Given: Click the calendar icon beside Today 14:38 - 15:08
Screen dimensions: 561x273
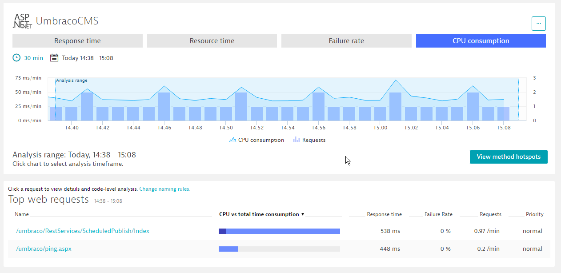Looking at the screenshot, I should coord(54,58).
